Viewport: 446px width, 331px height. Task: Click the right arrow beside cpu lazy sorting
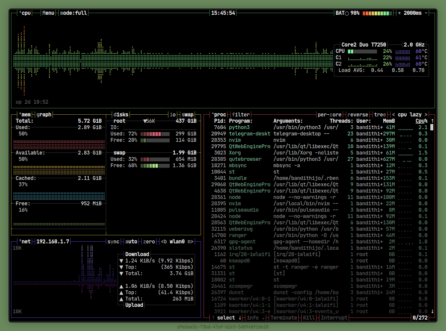click(426, 115)
